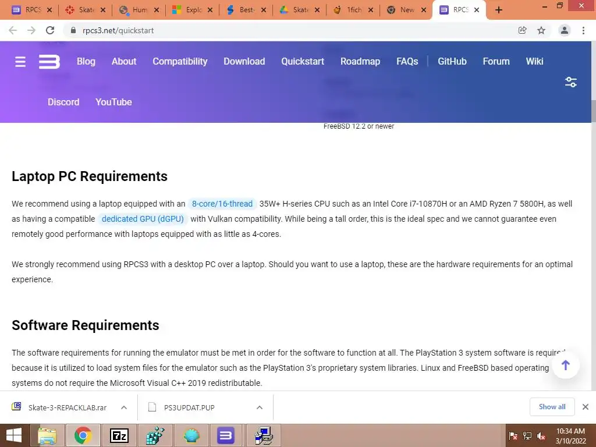Expand options for PS3UPDAT.PUP download
This screenshot has width=596, height=447.
(260, 407)
